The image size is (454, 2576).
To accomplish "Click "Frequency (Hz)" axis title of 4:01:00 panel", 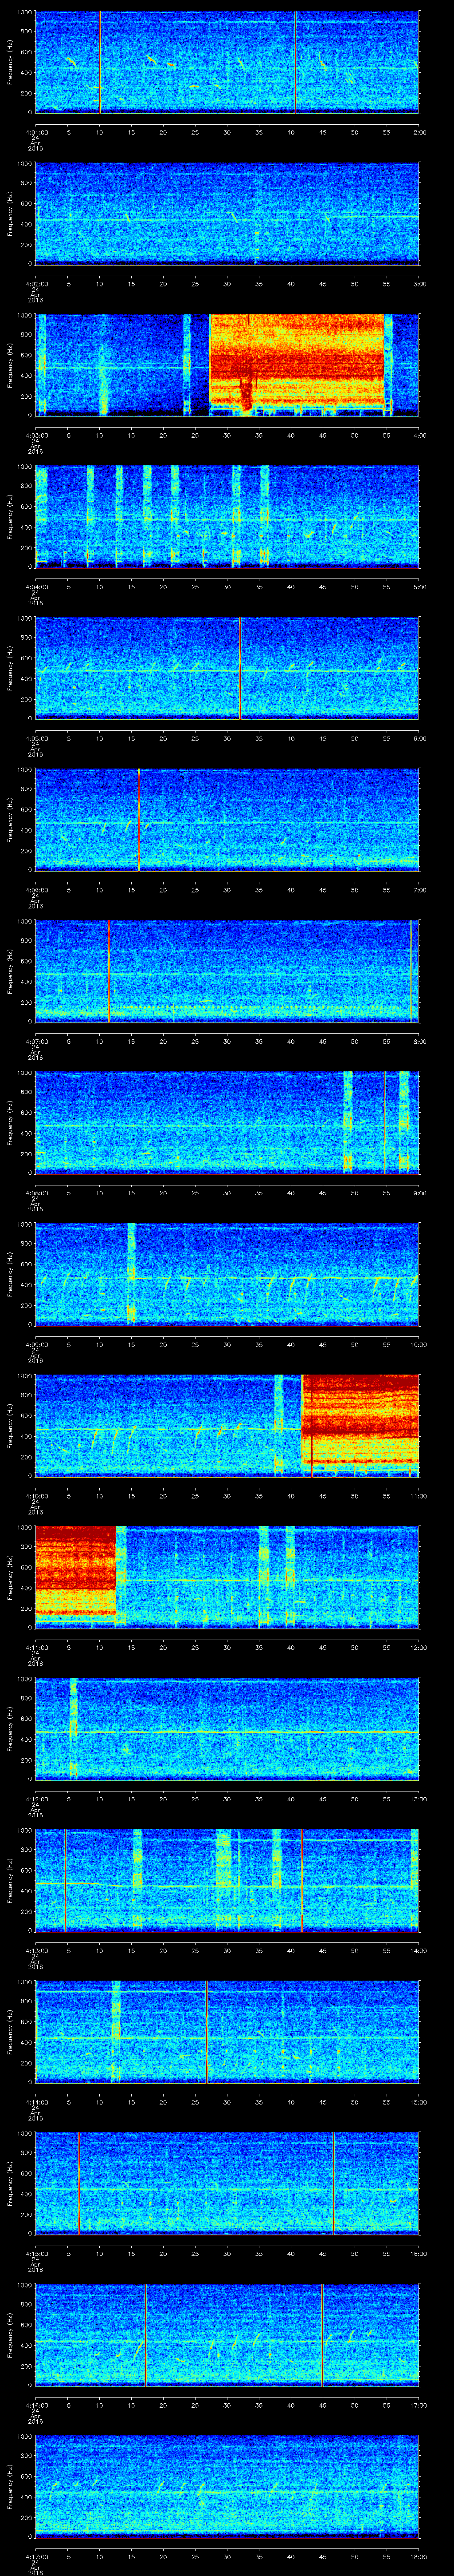I will (10, 62).
